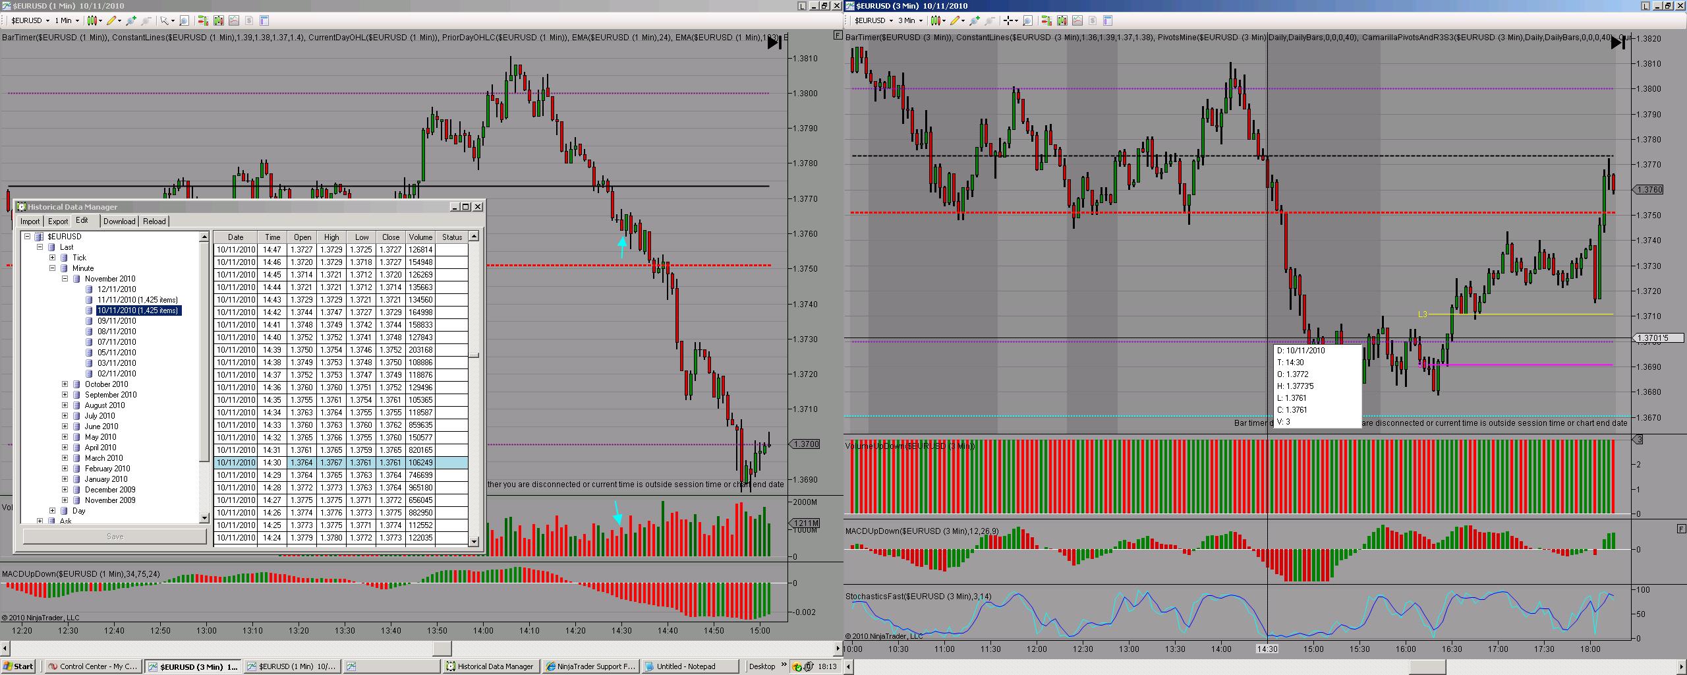Click the data table vertical scrollbar thumb

pyautogui.click(x=474, y=355)
